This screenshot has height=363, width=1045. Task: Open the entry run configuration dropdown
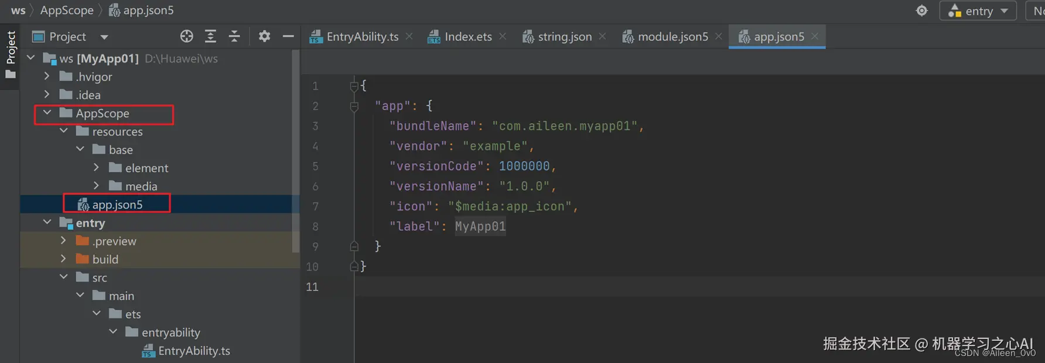978,11
